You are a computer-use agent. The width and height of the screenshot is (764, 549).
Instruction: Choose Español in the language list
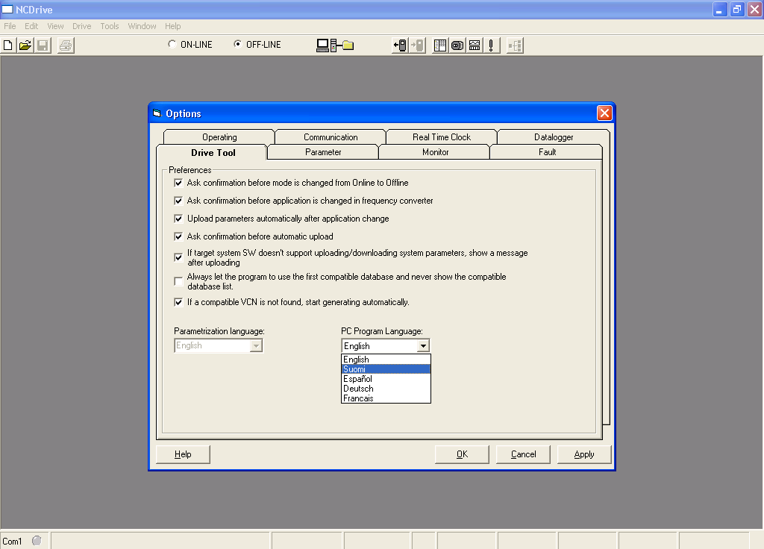pos(386,379)
